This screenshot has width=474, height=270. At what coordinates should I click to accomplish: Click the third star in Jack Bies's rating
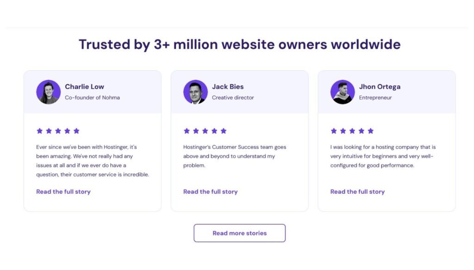click(205, 131)
